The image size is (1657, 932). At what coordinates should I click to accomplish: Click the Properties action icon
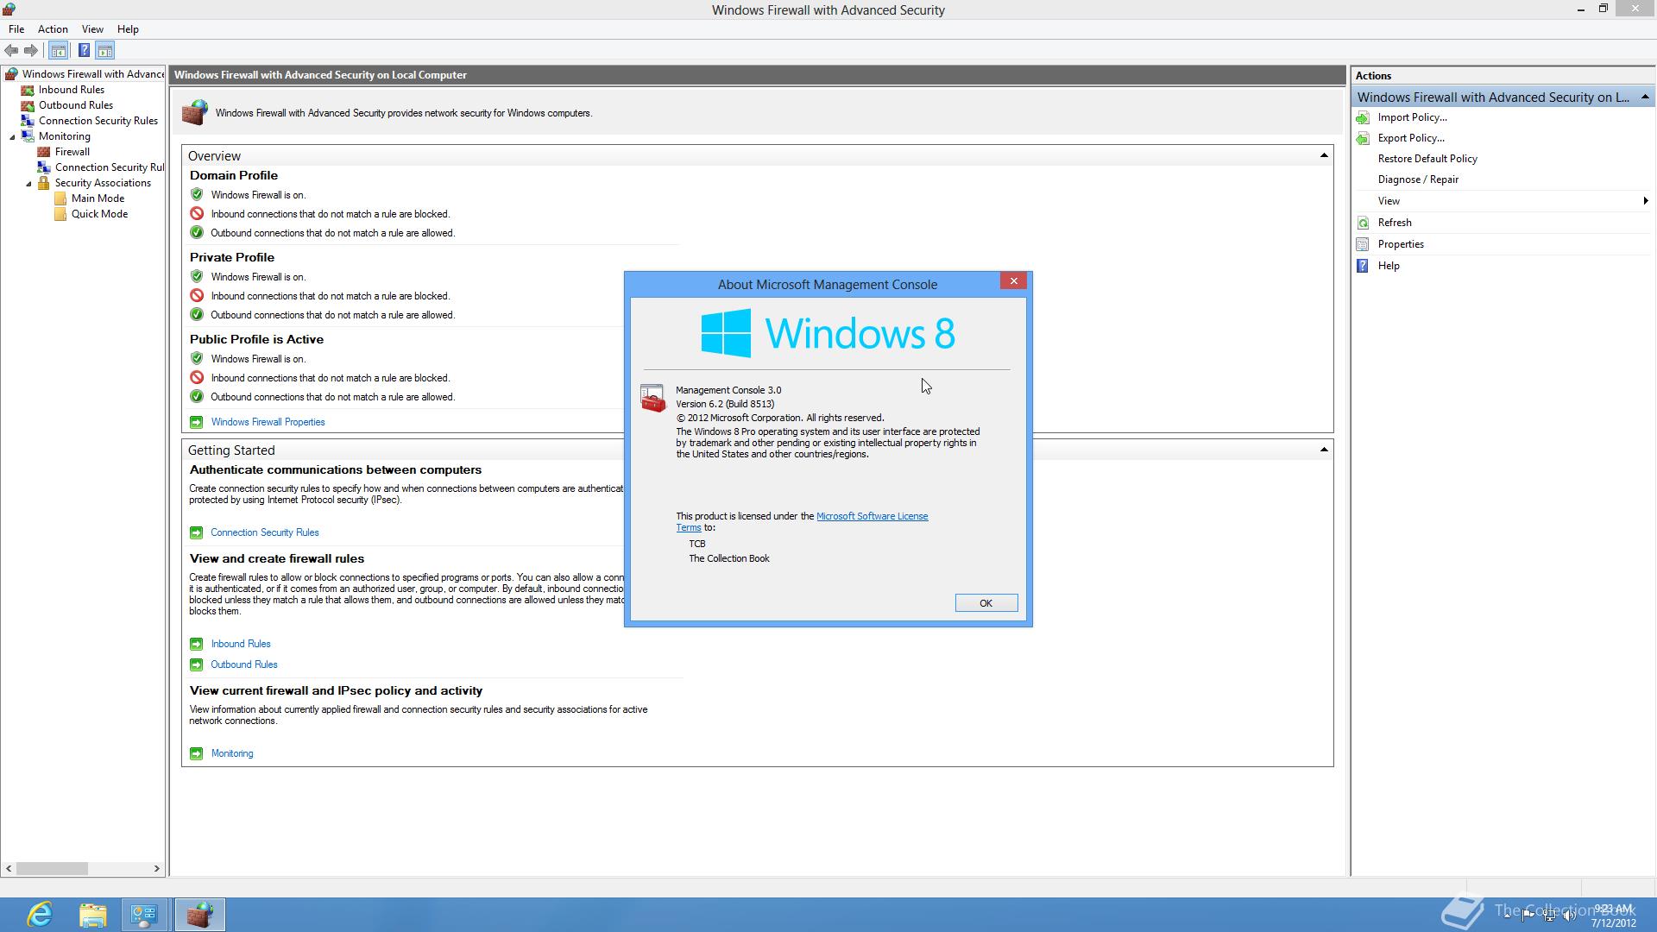[1363, 244]
